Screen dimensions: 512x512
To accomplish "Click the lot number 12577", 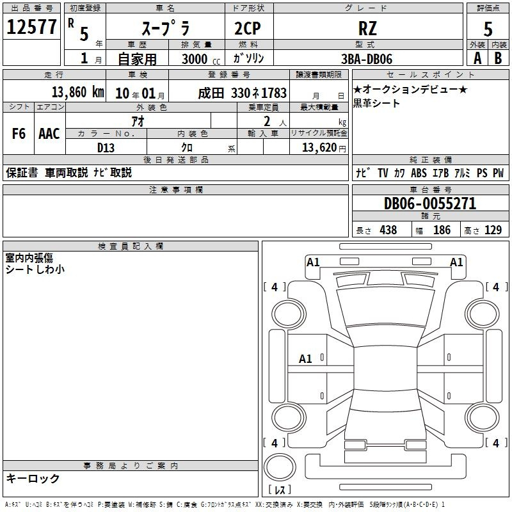I will click(31, 27).
